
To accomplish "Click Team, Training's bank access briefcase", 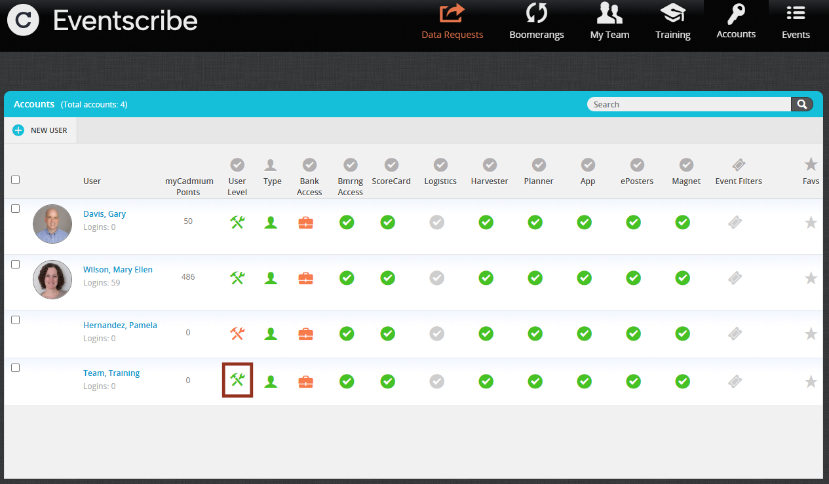I will coord(305,381).
